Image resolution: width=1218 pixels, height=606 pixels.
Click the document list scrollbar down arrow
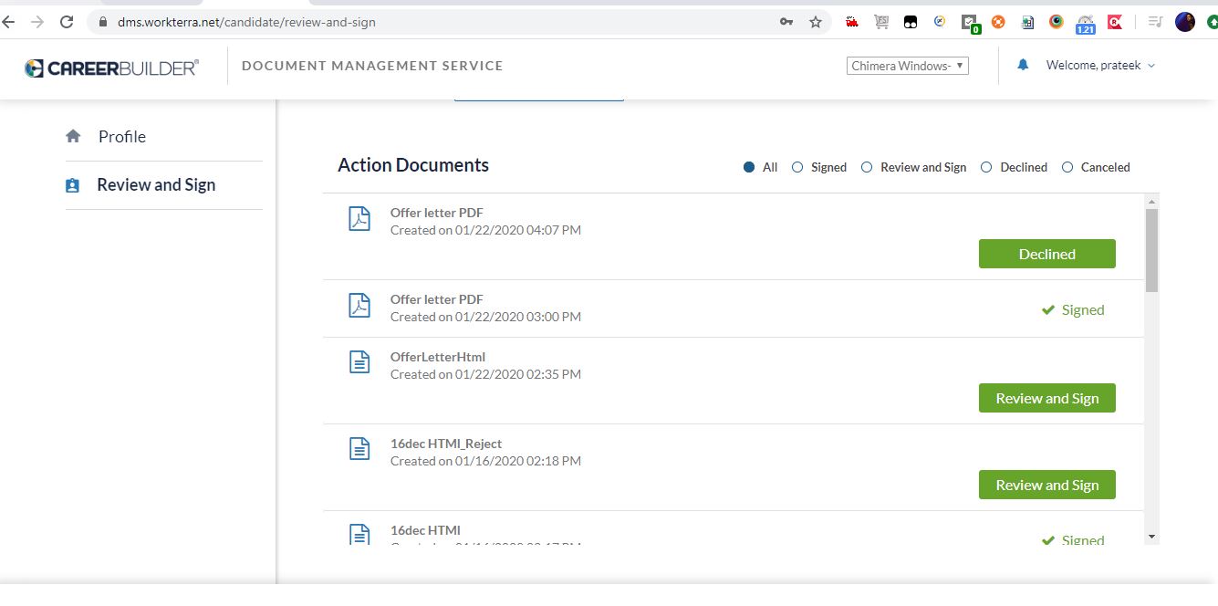pos(1151,537)
